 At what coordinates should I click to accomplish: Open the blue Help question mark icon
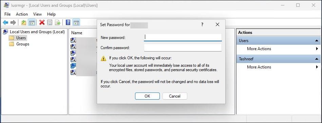[68, 23]
